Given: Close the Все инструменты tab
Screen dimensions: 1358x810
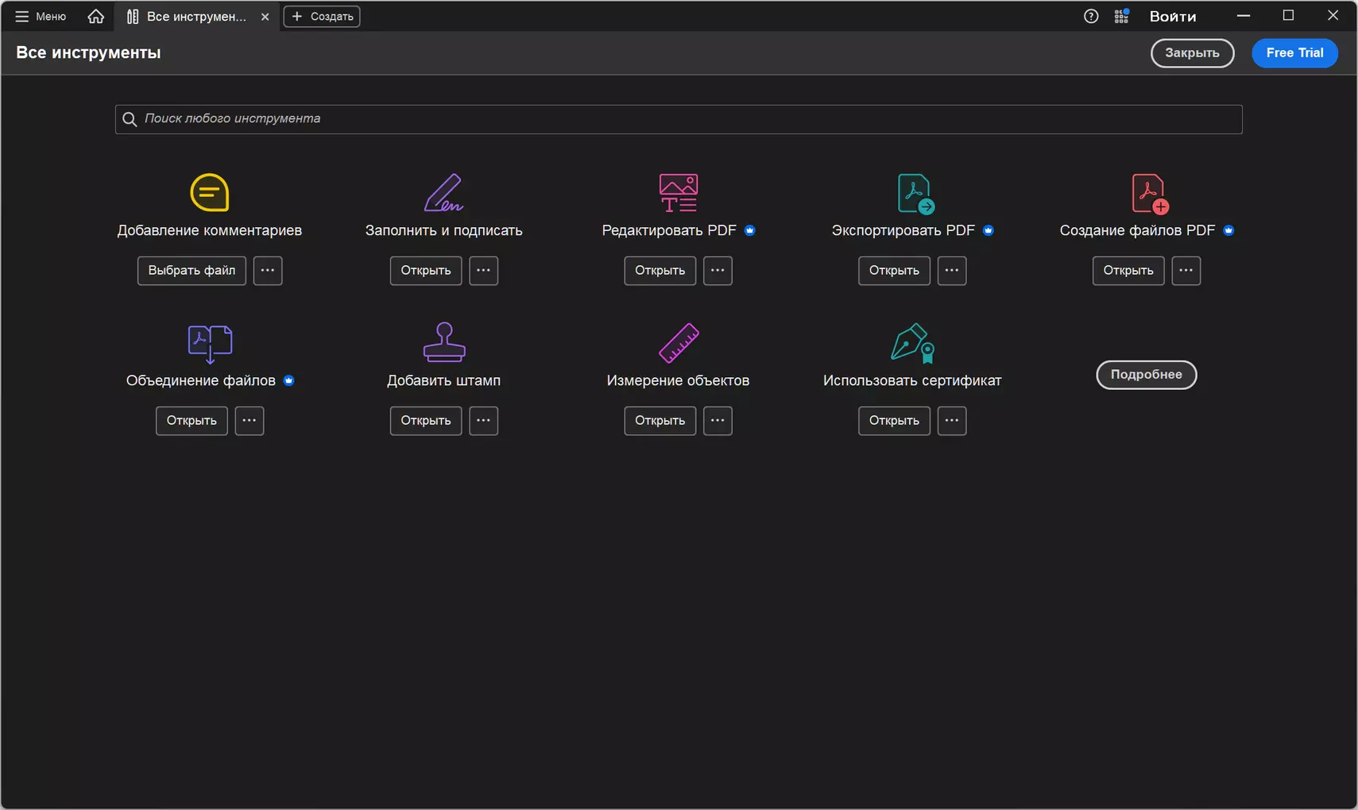Looking at the screenshot, I should click(265, 16).
